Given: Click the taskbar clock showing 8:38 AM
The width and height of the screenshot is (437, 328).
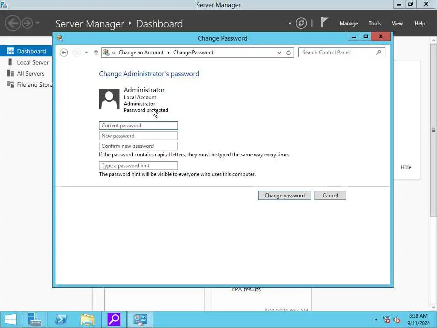Looking at the screenshot, I should click(x=418, y=319).
